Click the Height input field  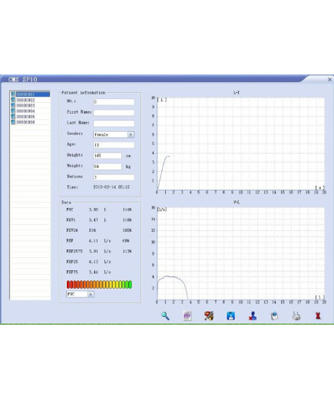point(107,156)
